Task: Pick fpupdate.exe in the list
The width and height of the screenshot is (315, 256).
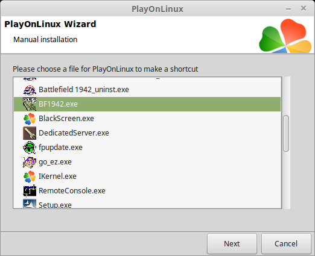Action: pyautogui.click(x=147, y=148)
